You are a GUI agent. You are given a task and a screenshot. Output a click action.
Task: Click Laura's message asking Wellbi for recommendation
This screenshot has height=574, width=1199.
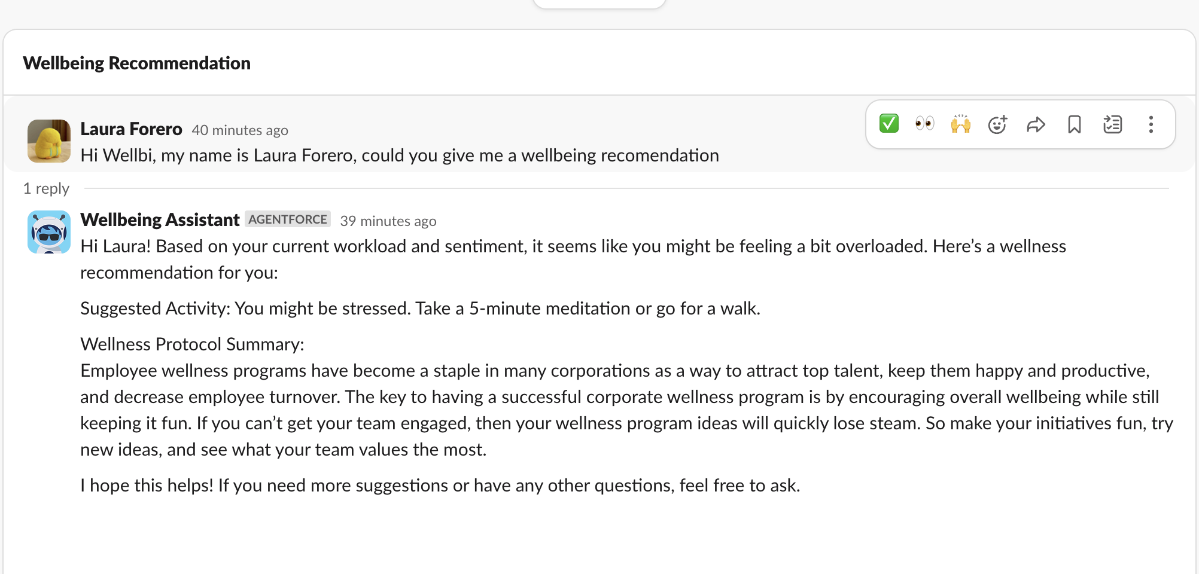(399, 155)
